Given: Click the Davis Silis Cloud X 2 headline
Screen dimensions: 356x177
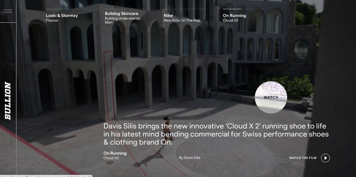Looking at the screenshot, I should click(x=216, y=134).
